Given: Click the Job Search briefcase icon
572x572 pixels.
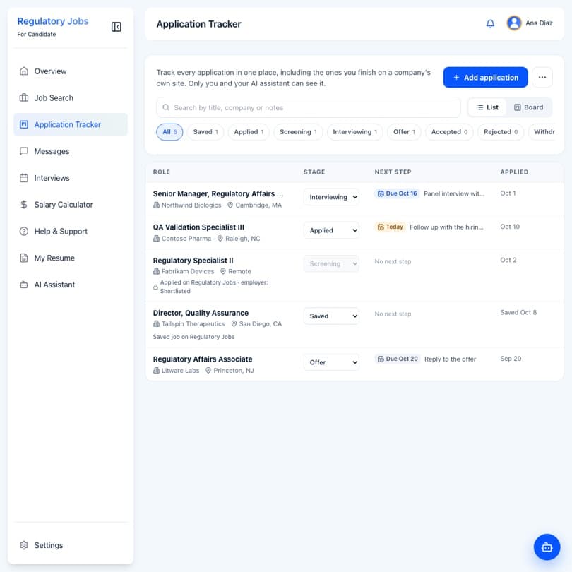Looking at the screenshot, I should click(24, 97).
